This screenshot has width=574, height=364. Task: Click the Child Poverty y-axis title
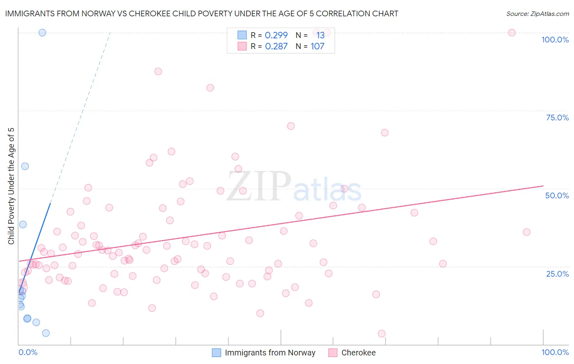[11, 186]
